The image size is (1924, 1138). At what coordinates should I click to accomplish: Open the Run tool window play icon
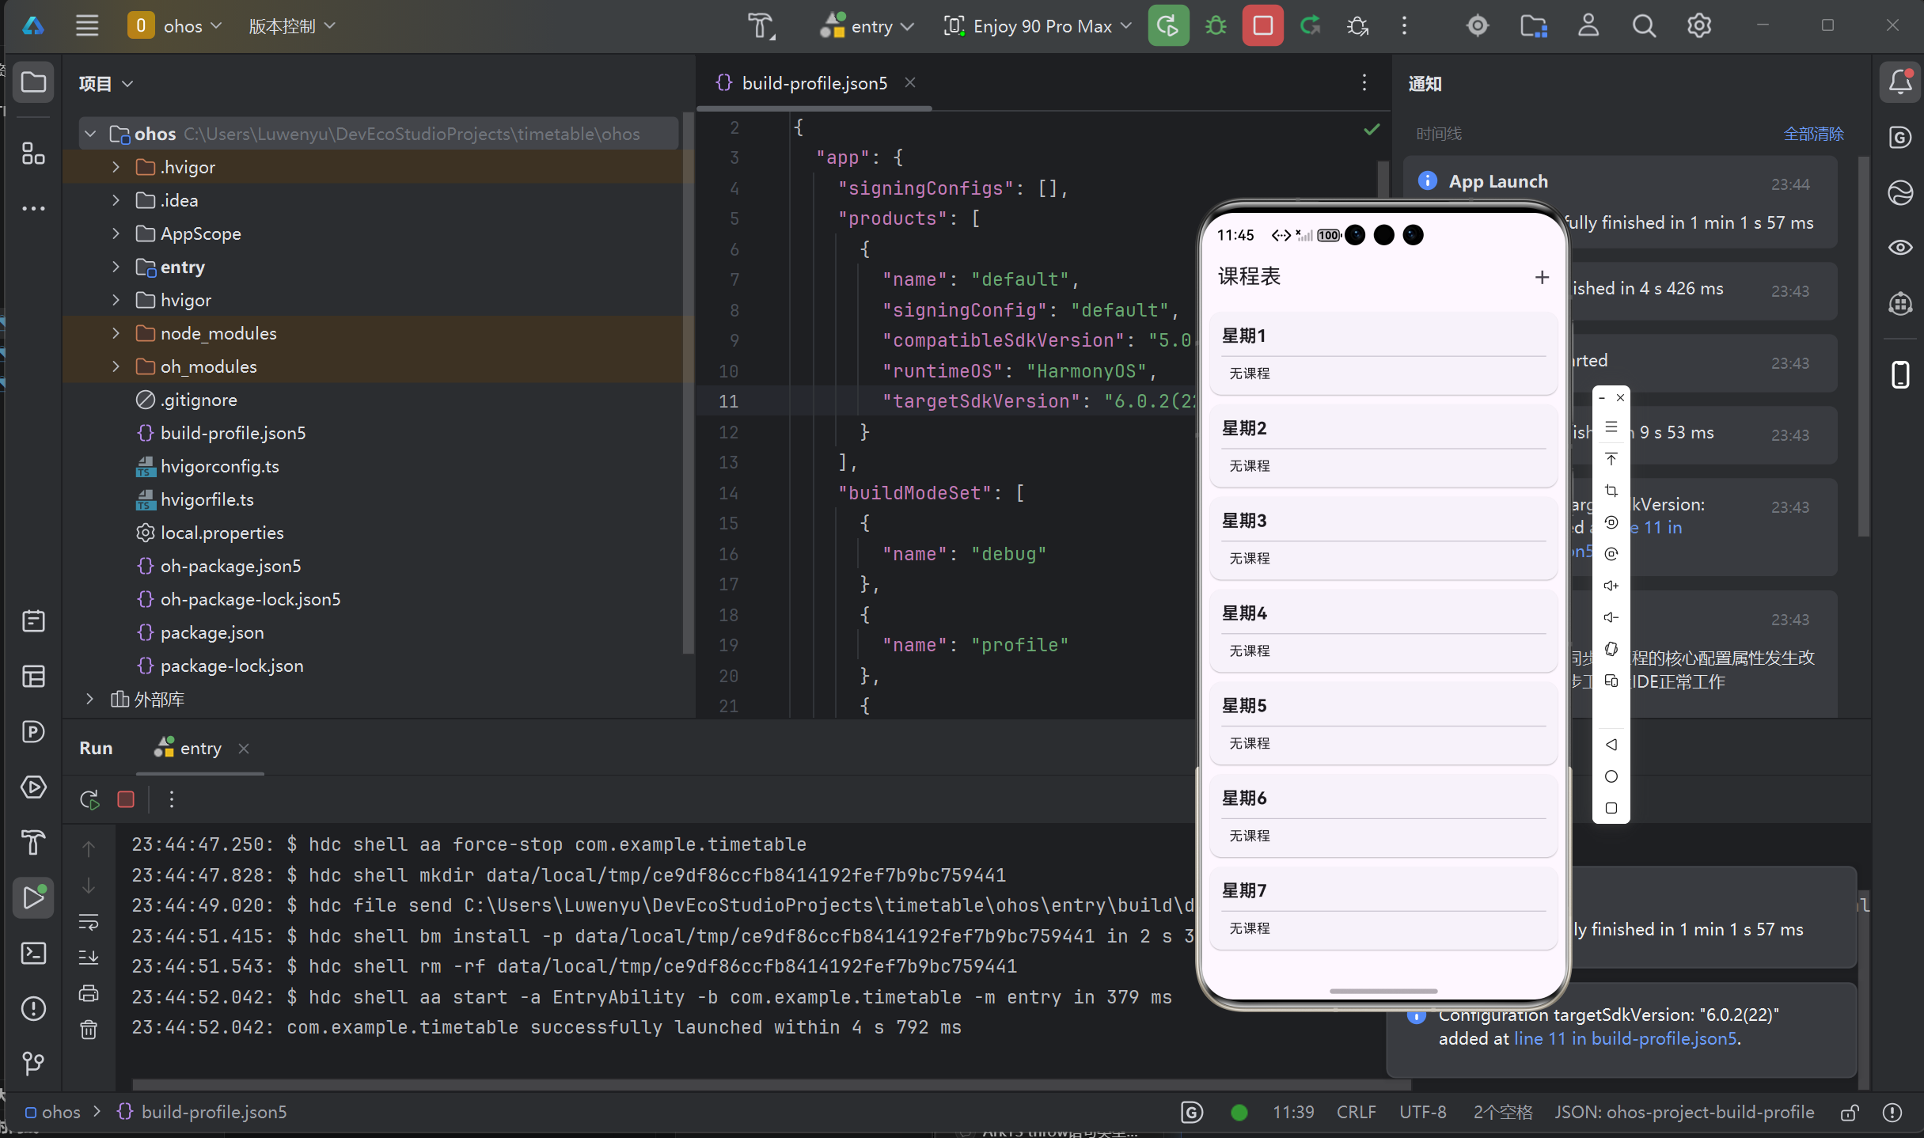click(33, 897)
